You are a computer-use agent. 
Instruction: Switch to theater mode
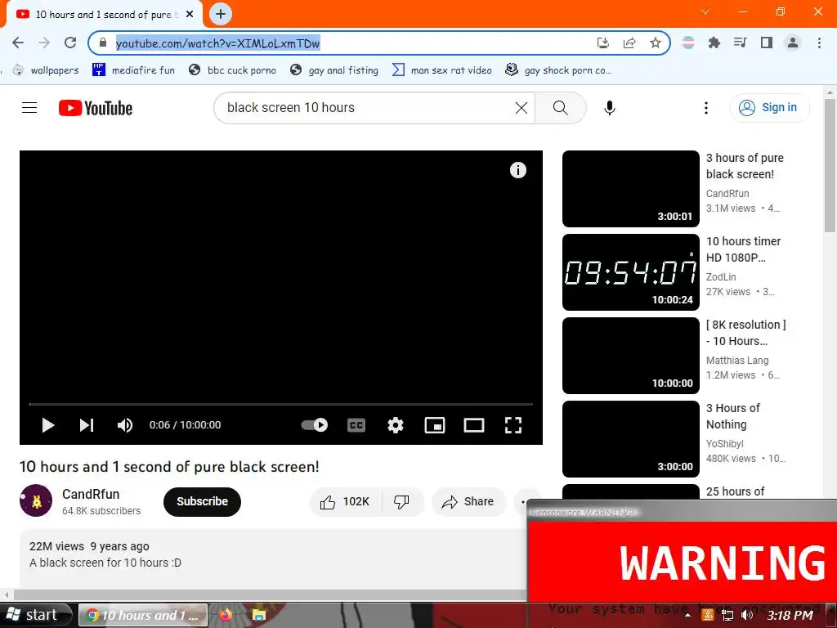click(474, 425)
